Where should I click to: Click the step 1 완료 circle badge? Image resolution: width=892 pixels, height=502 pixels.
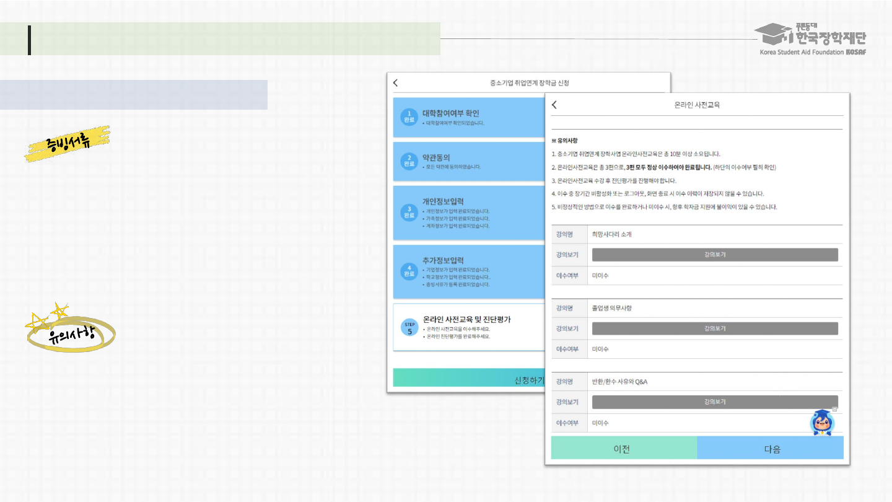(x=409, y=117)
